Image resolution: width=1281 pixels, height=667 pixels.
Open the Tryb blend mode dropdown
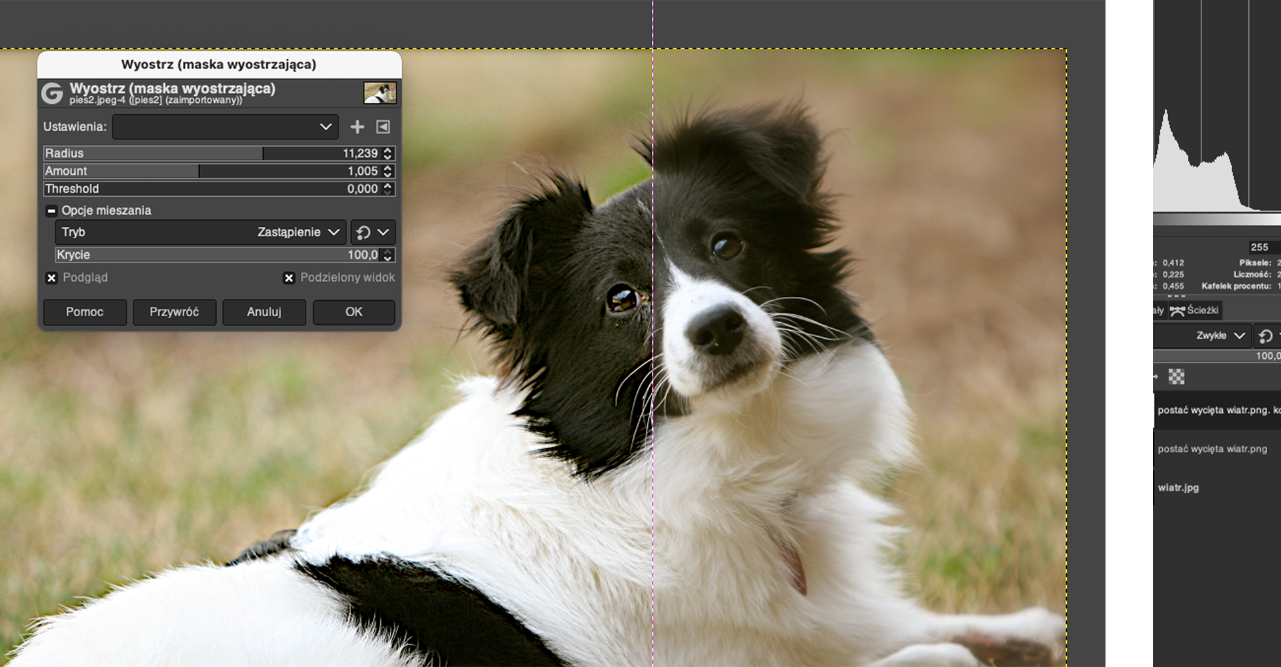tap(201, 232)
